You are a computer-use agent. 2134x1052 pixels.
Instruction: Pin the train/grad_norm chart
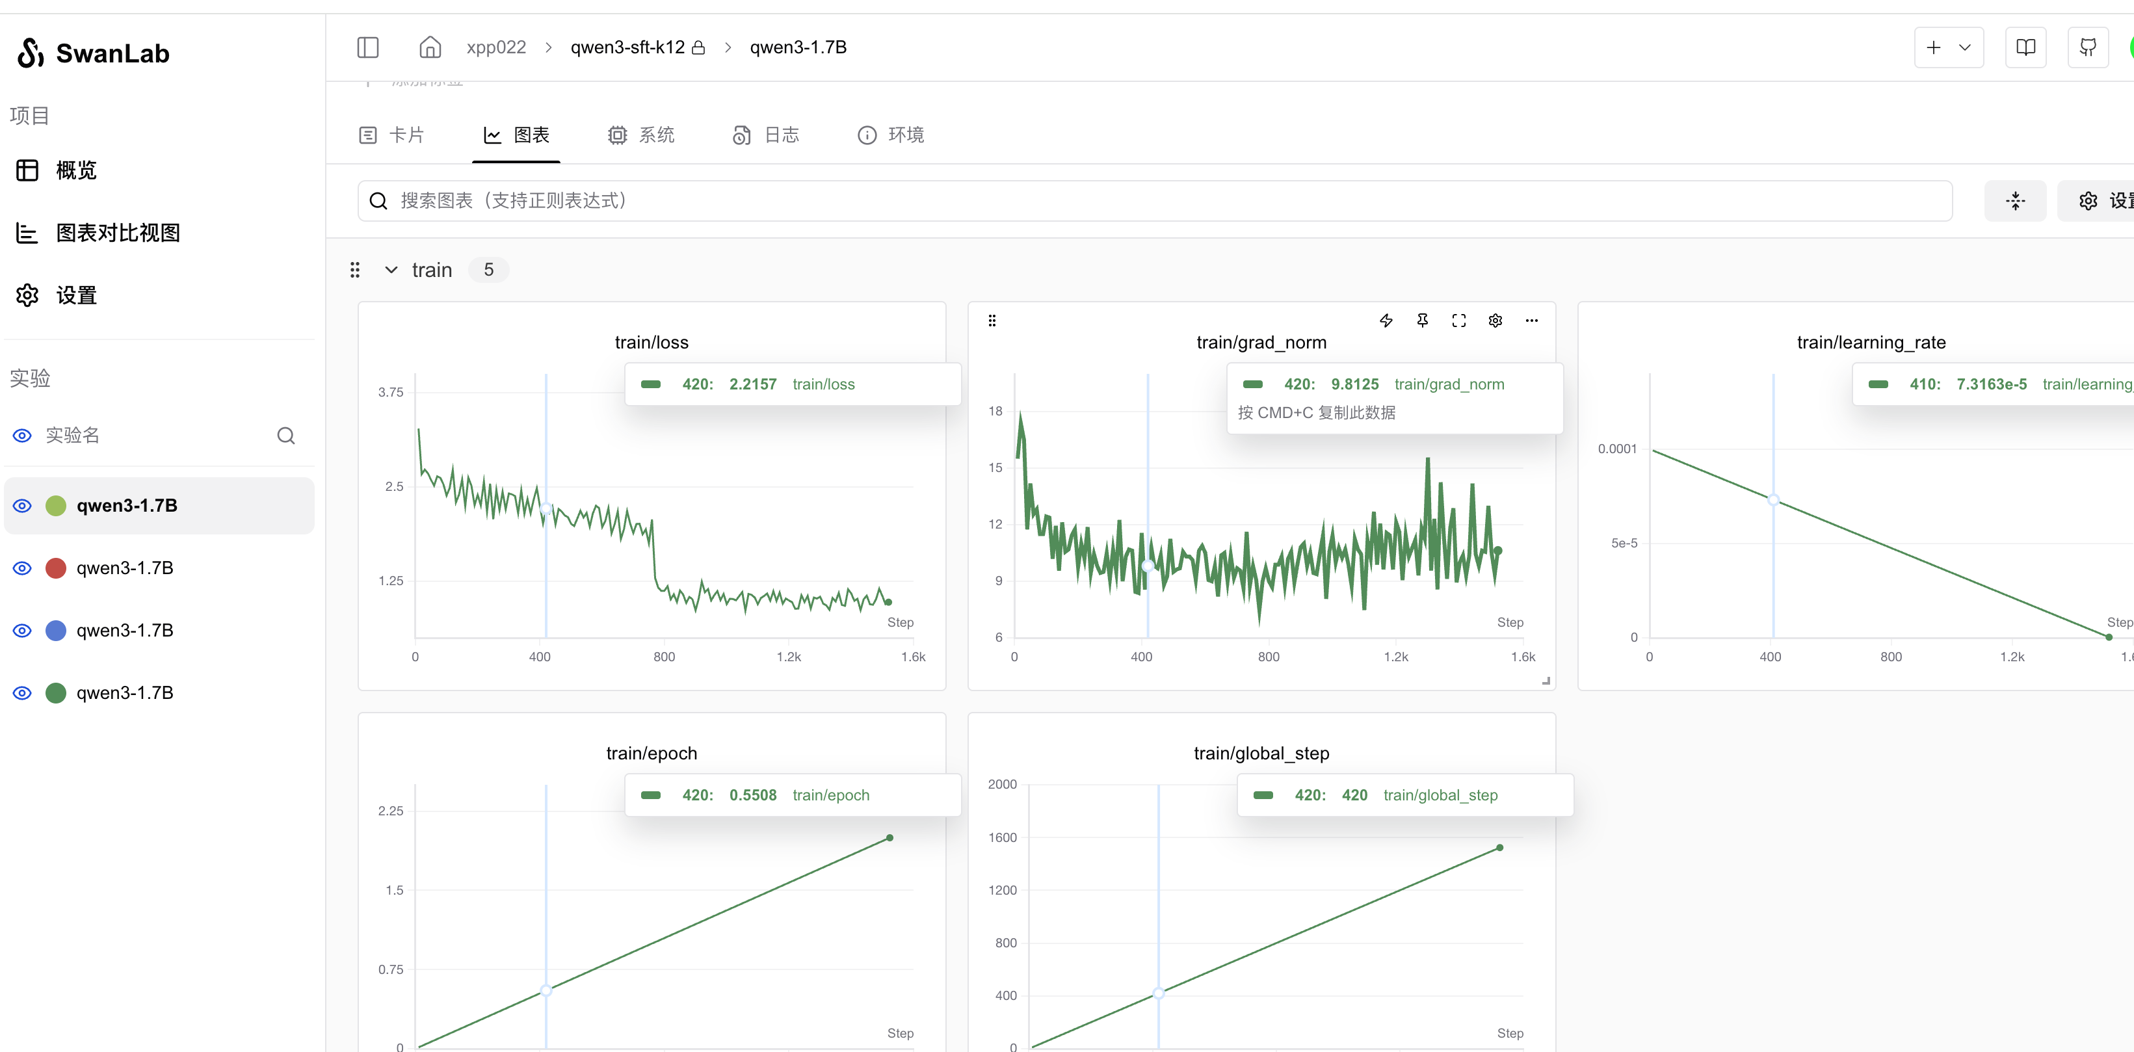[1423, 321]
